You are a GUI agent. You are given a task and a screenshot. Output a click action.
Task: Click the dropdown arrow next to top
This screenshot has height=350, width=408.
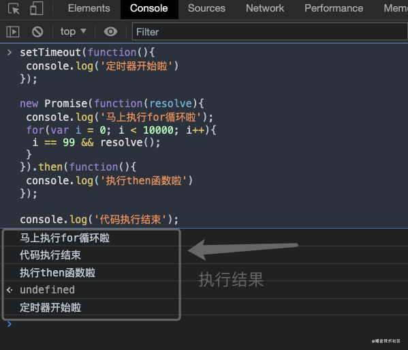coord(83,31)
